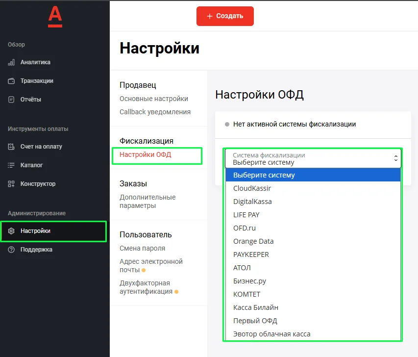Click the Система фискализации select field
The width and height of the screenshot is (418, 357).
[x=313, y=159]
